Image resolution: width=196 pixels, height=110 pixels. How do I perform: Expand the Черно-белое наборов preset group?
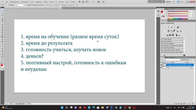coord(162,48)
